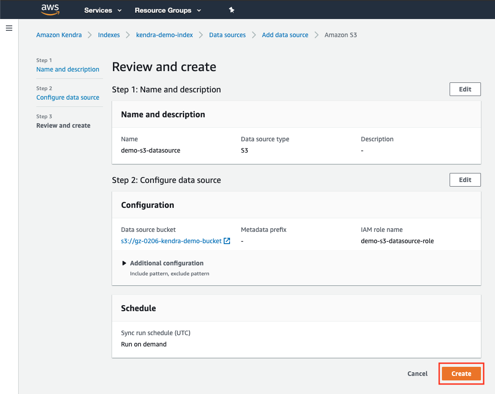This screenshot has height=394, width=495.
Task: Go back to Add data source breadcrumb
Action: pyautogui.click(x=285, y=35)
